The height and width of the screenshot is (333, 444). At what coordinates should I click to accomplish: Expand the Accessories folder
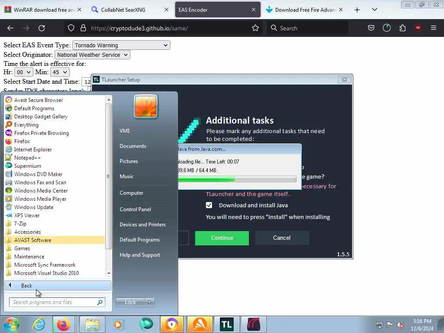coord(27,232)
